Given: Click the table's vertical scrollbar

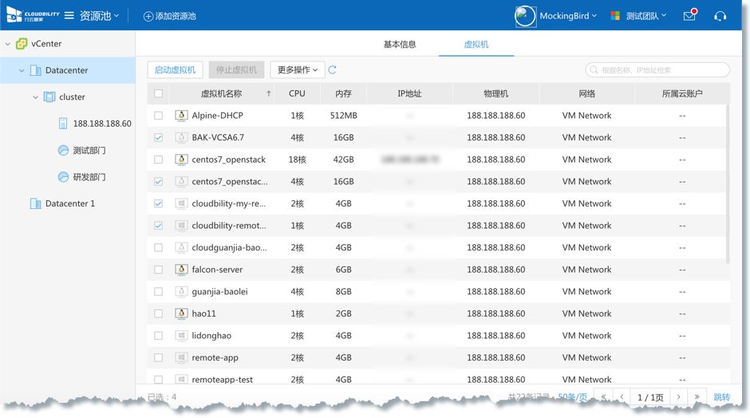Looking at the screenshot, I should click(727, 183).
